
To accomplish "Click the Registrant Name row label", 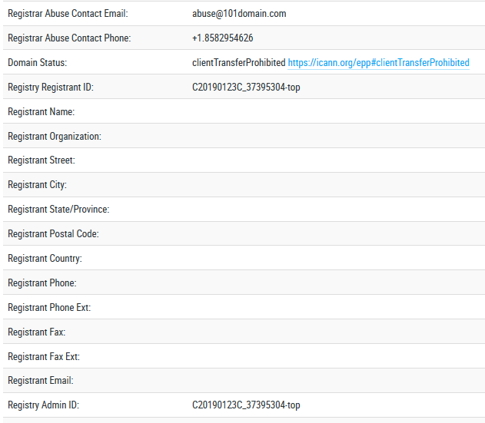I will [41, 112].
